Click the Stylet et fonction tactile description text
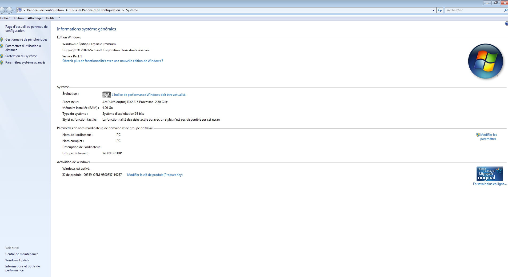 pyautogui.click(x=161, y=120)
